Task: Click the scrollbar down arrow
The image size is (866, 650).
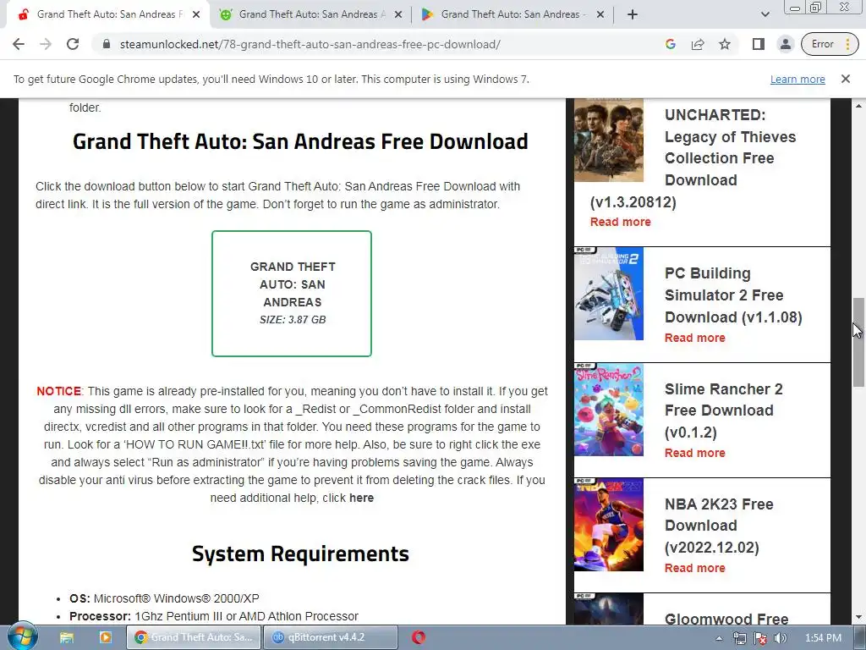Action: [858, 617]
